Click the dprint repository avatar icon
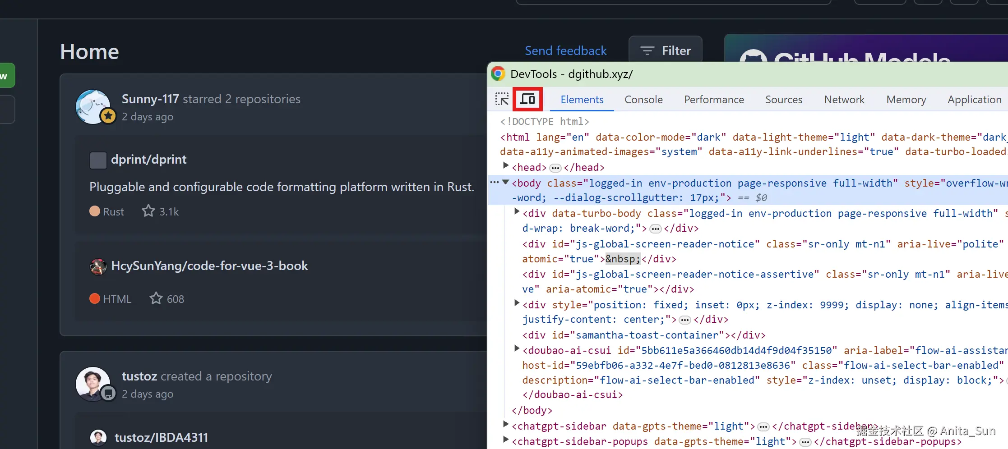 [98, 160]
